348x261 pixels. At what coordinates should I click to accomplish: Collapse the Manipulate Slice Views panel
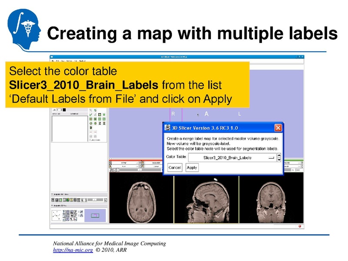tap(52, 194)
